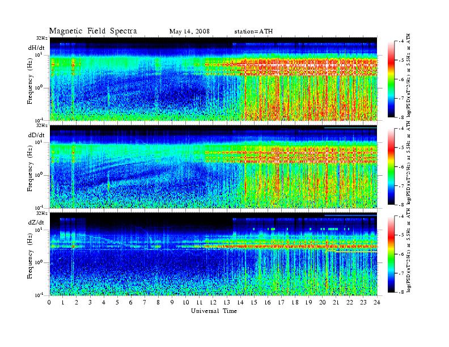449x347 pixels.
Task: Click the PSD scale label beside dD/dt color bar
Action: tap(409, 163)
